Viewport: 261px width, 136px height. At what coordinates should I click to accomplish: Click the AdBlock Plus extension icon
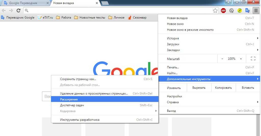pos(223,10)
